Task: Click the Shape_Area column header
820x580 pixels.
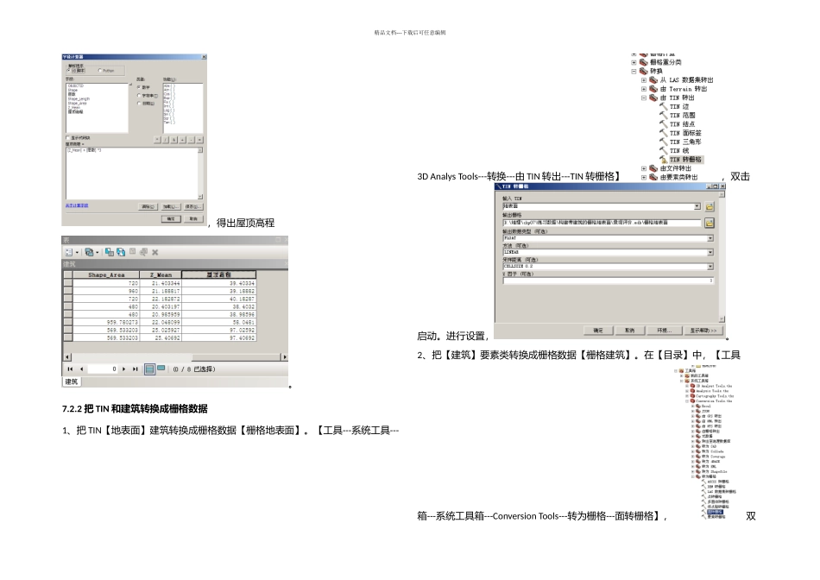Action: [x=106, y=274]
